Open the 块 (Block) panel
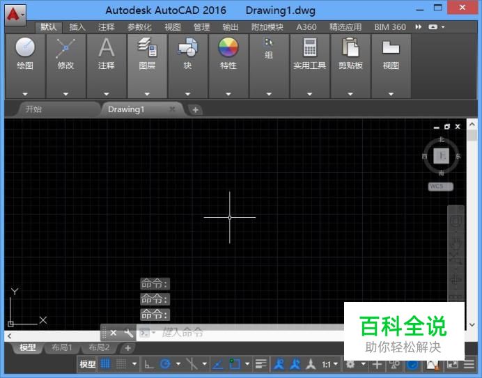The image size is (482, 378). point(188,66)
